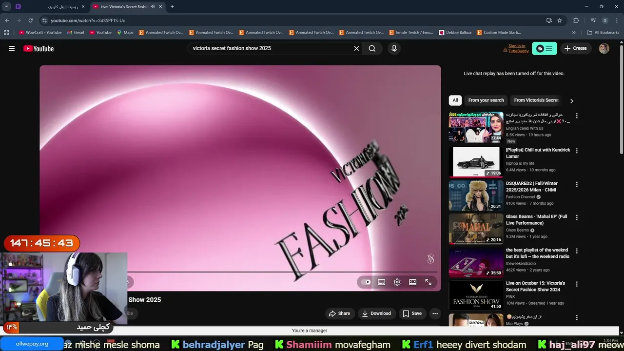Start voice search with microphone icon
The image size is (624, 351).
point(394,48)
